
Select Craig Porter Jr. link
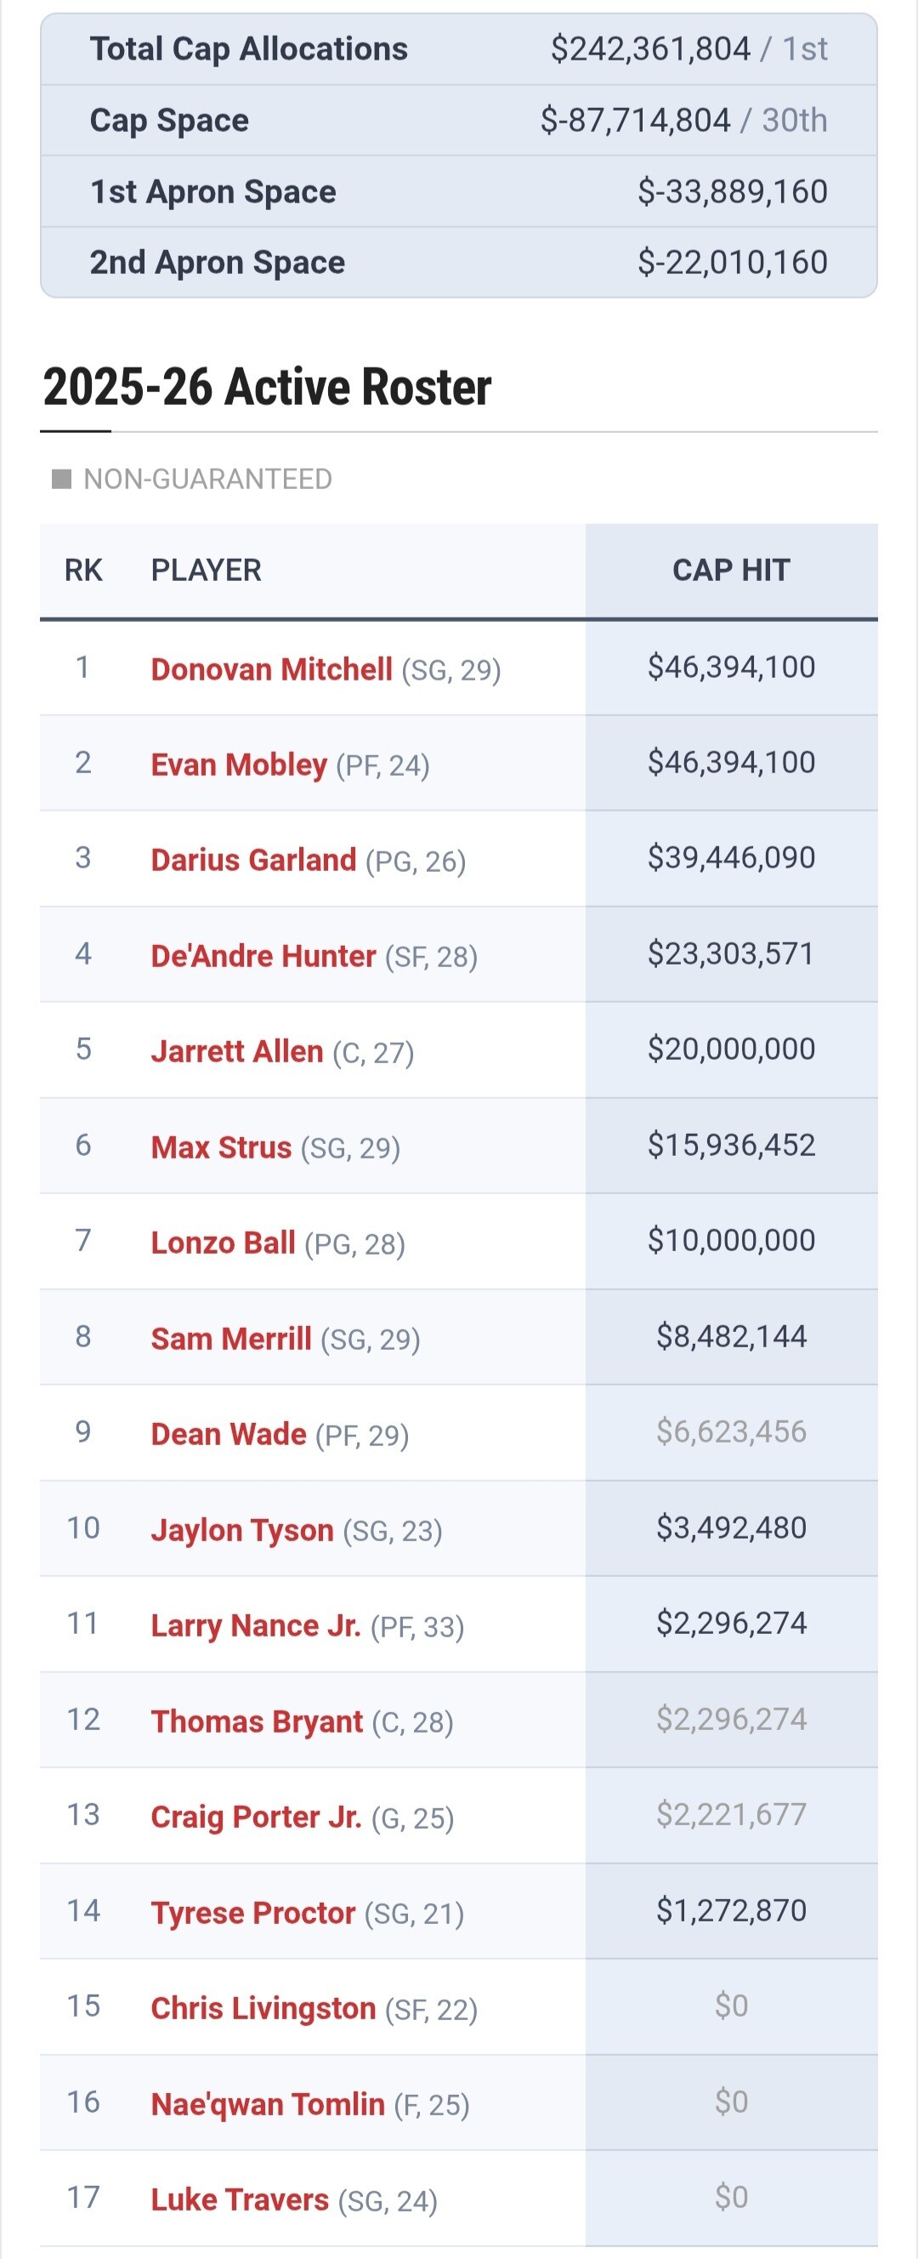coord(256,1816)
